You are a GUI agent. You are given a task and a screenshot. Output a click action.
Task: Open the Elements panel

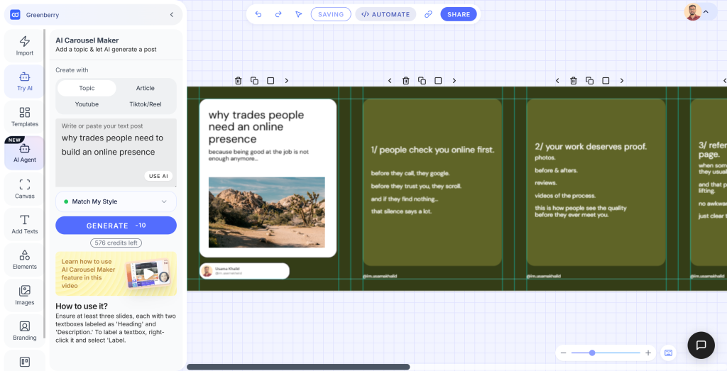[x=25, y=260]
